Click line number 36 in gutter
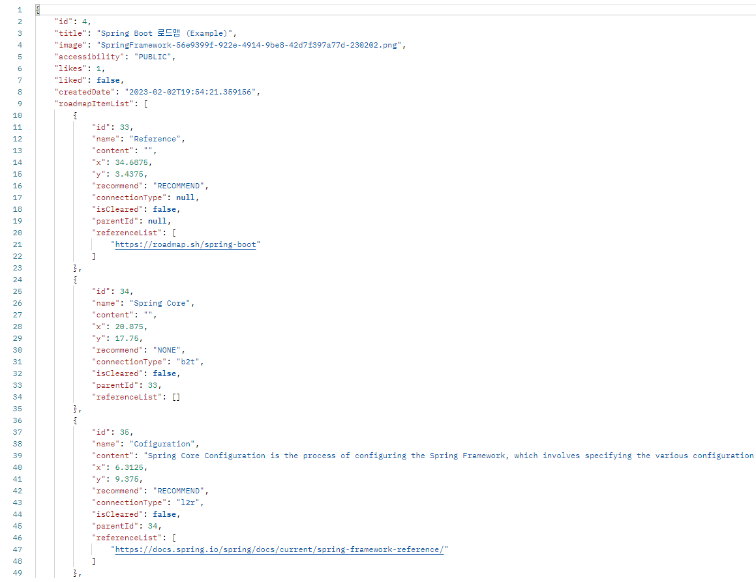Screen dimensions: 756x582 pos(18,420)
